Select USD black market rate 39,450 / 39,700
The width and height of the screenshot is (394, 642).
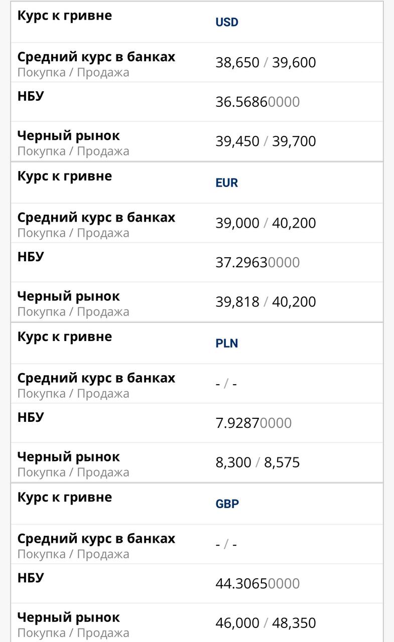266,141
